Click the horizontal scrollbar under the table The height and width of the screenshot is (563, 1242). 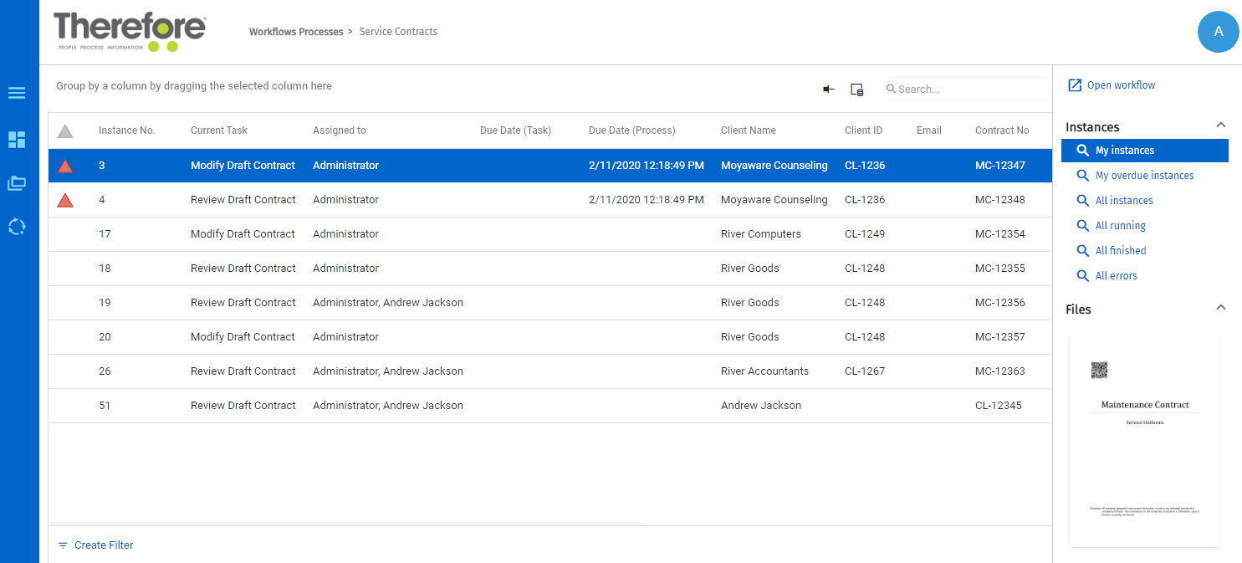345,524
